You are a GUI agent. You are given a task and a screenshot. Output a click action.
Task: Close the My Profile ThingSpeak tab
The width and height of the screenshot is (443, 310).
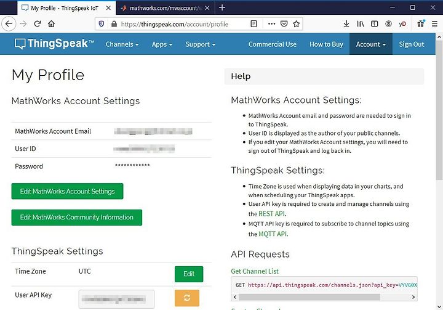pyautogui.click(x=108, y=8)
